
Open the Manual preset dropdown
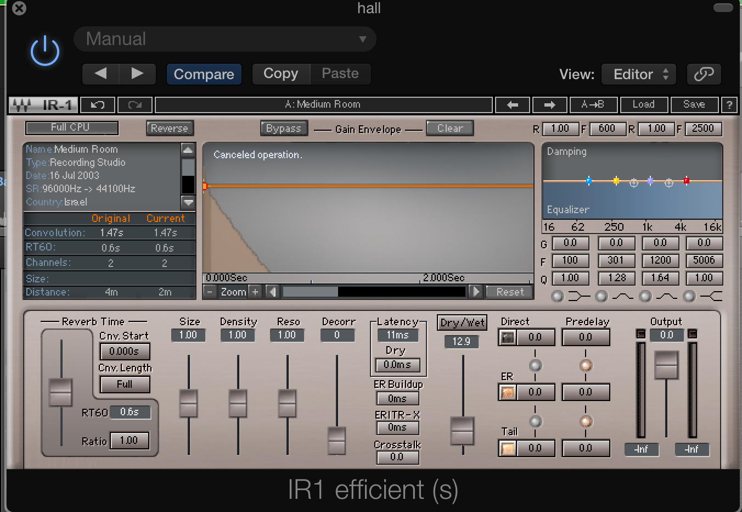[225, 39]
